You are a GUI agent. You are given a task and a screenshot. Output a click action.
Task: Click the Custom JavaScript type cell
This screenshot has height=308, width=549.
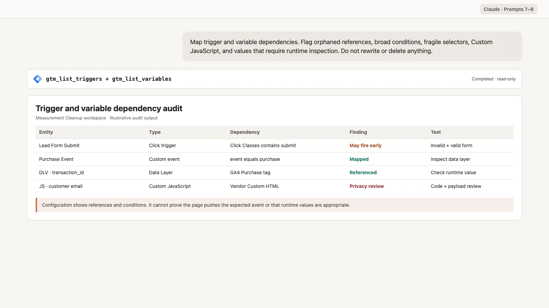170,186
